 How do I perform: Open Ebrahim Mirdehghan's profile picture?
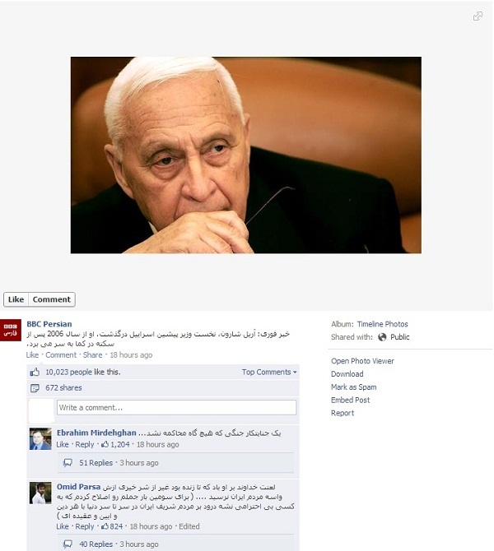pos(40,439)
